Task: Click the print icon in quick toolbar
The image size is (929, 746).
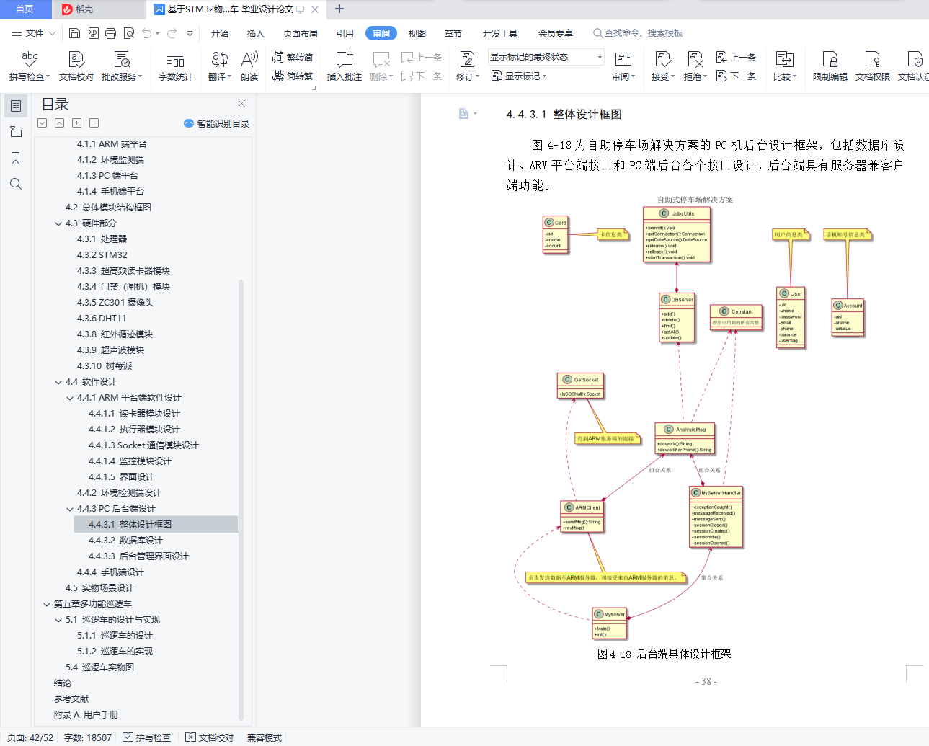Action: 110,33
